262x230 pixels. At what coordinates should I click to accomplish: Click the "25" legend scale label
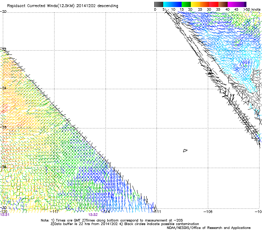(x=200, y=10)
